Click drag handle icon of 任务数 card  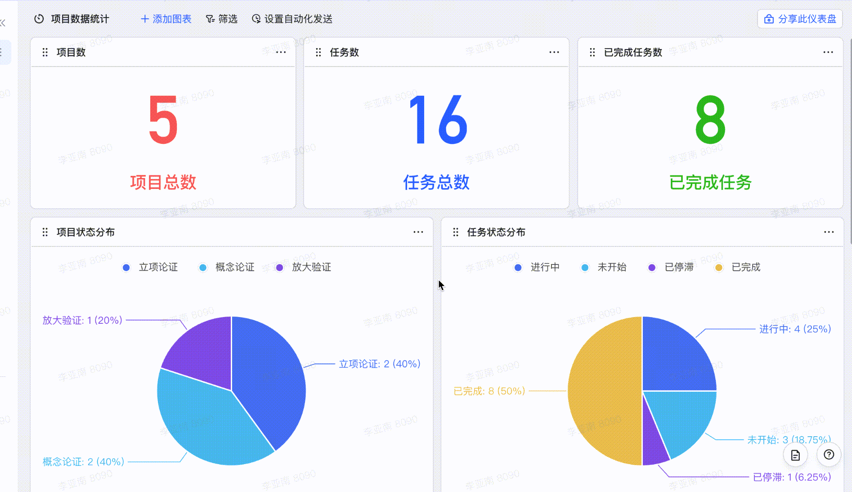[x=318, y=52]
